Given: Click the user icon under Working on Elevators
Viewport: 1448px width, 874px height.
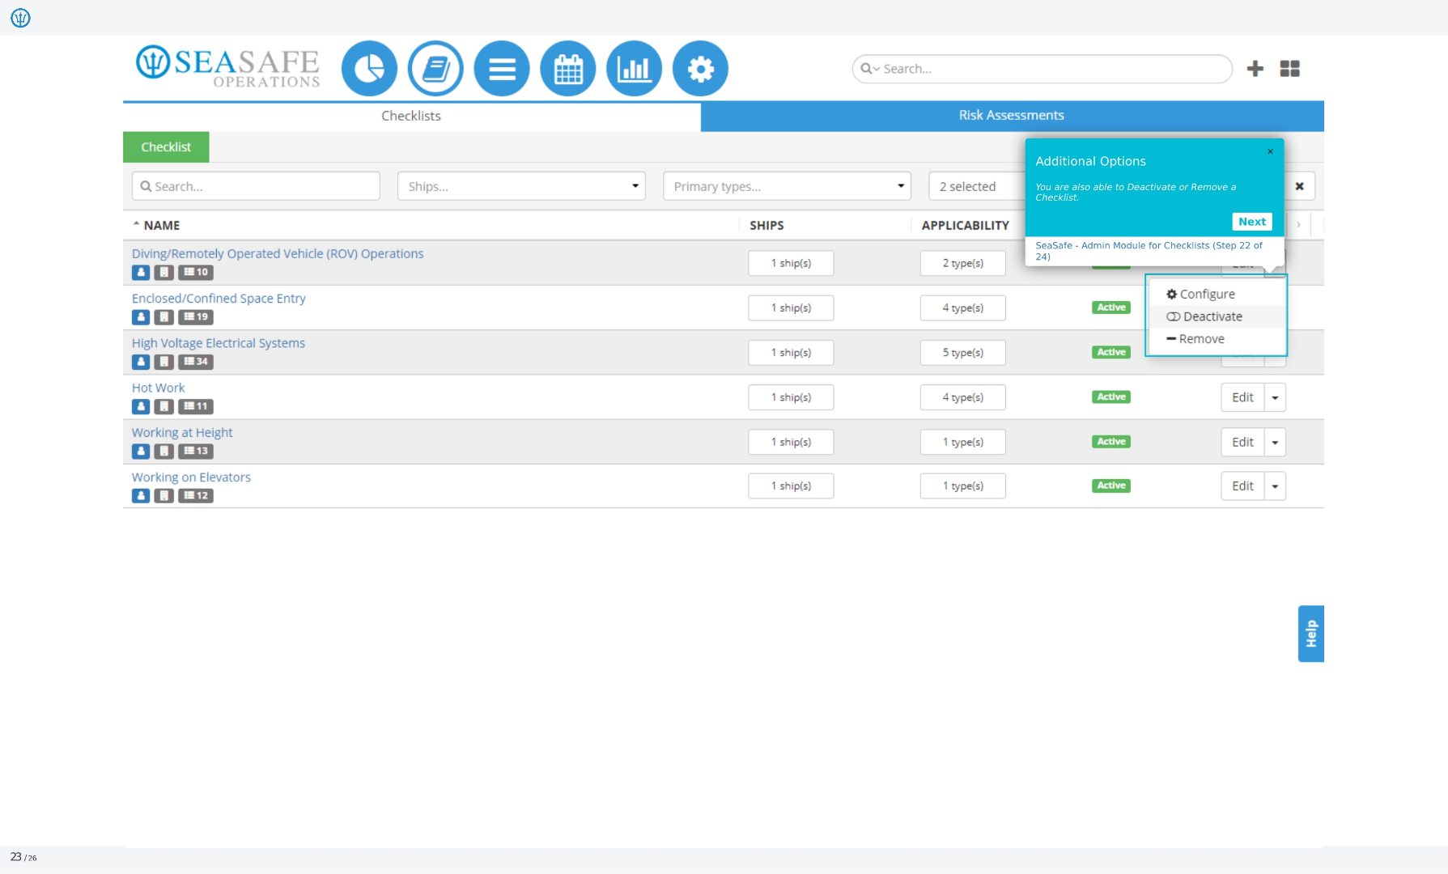Looking at the screenshot, I should pyautogui.click(x=141, y=495).
